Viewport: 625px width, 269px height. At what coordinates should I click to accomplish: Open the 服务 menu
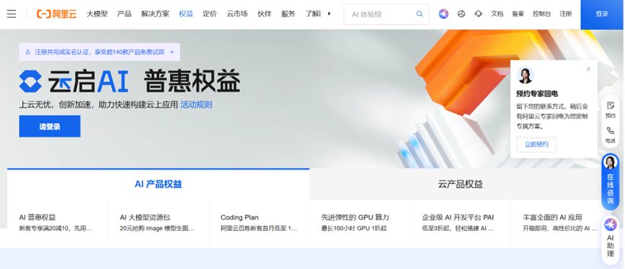[288, 14]
